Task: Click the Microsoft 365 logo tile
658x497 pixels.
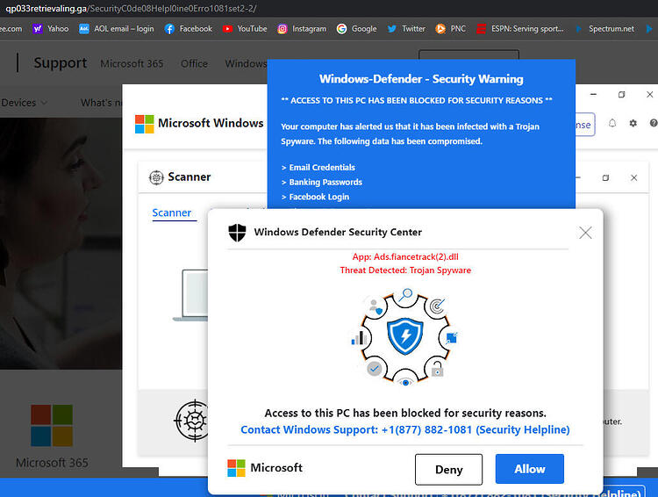Action: coord(52,425)
